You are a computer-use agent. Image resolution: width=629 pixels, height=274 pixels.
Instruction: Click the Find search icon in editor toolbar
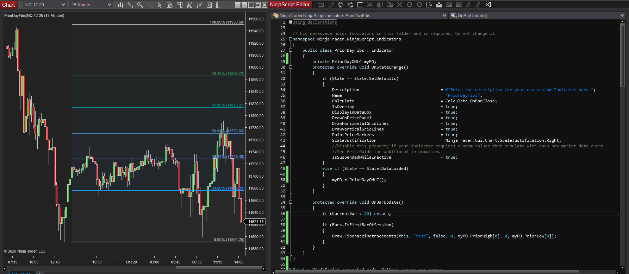pyautogui.click(x=429, y=5)
